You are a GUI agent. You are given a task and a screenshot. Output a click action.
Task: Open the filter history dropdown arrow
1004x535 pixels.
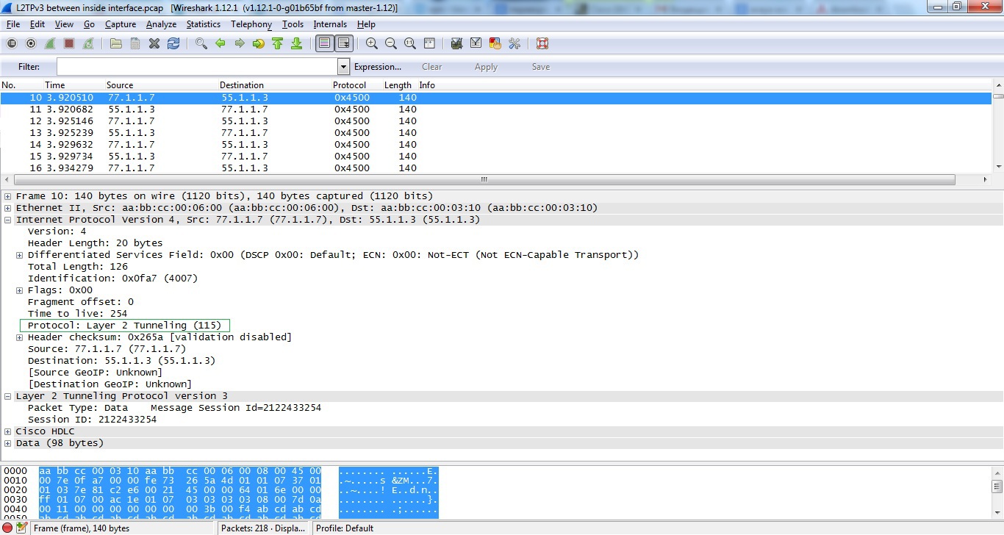click(x=343, y=67)
